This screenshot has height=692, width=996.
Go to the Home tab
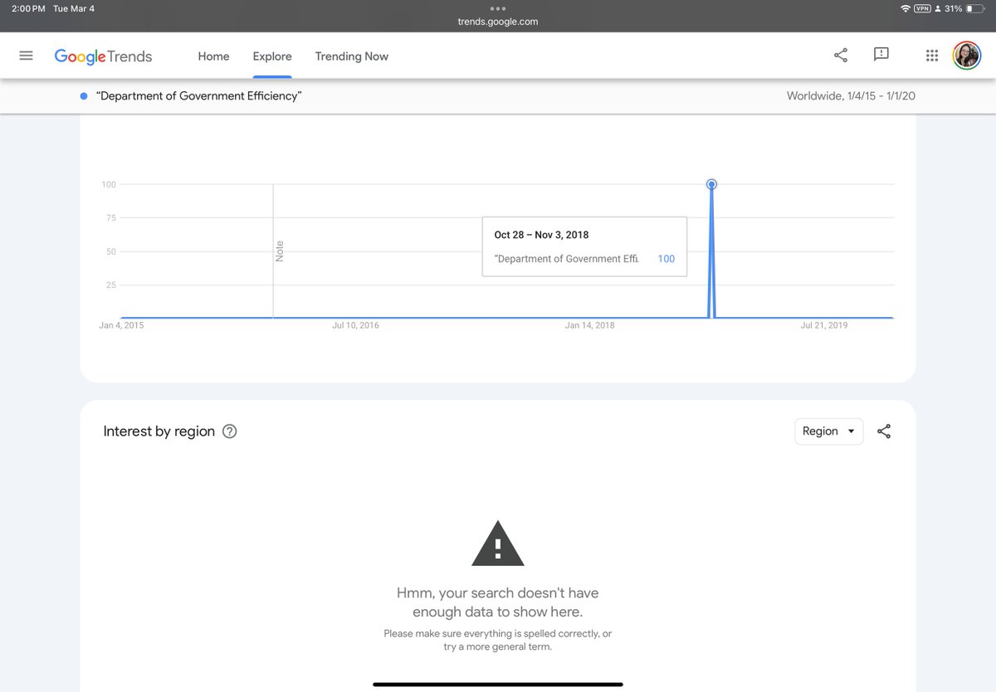click(x=213, y=56)
